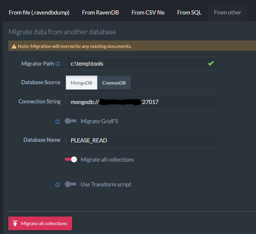Click the Migrator Path info icon

tap(58, 64)
